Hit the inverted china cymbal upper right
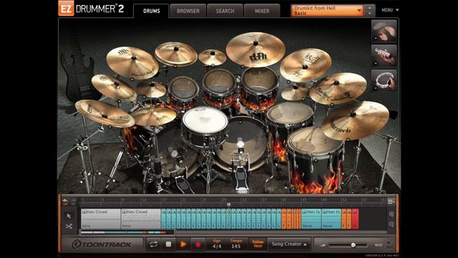The width and height of the screenshot is (458, 258). pos(306,65)
